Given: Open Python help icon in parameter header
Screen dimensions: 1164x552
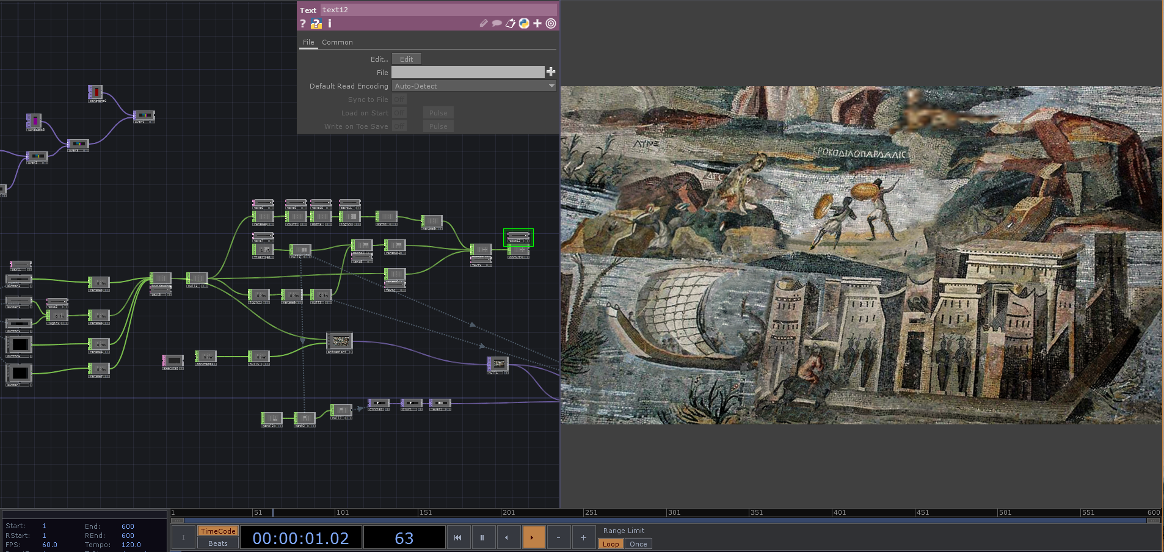Looking at the screenshot, I should point(316,23).
